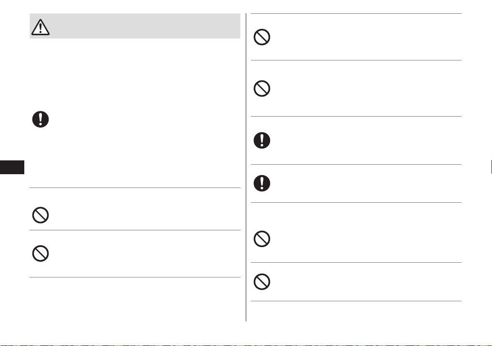Click the empty gray header banner
This screenshot has height=346, width=492.
135,26
